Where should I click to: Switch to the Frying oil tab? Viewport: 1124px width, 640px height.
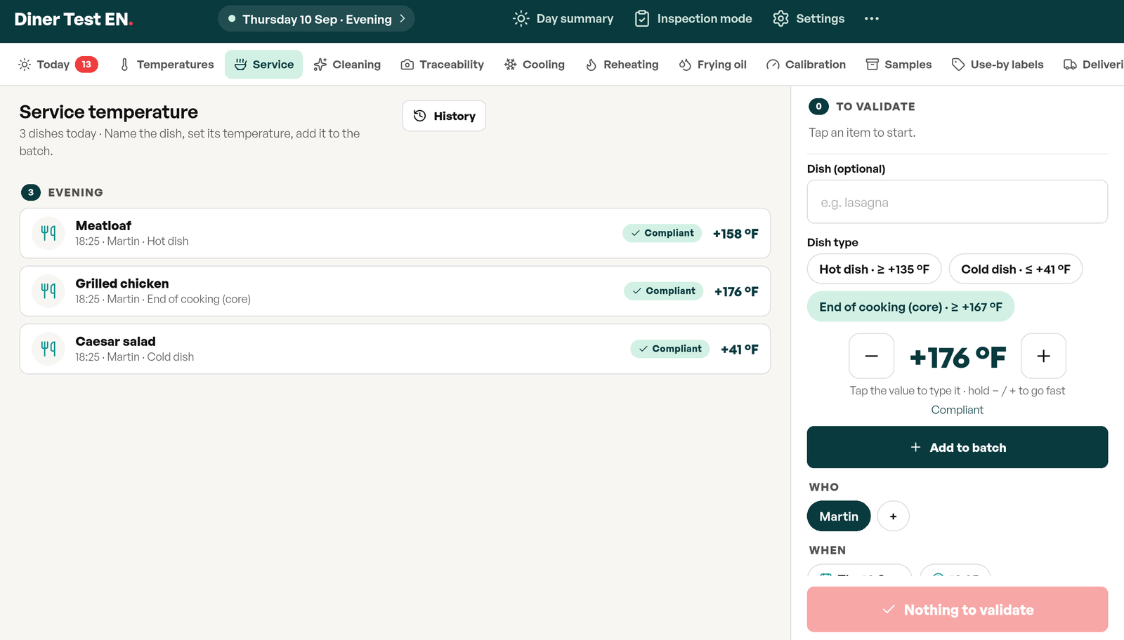713,65
